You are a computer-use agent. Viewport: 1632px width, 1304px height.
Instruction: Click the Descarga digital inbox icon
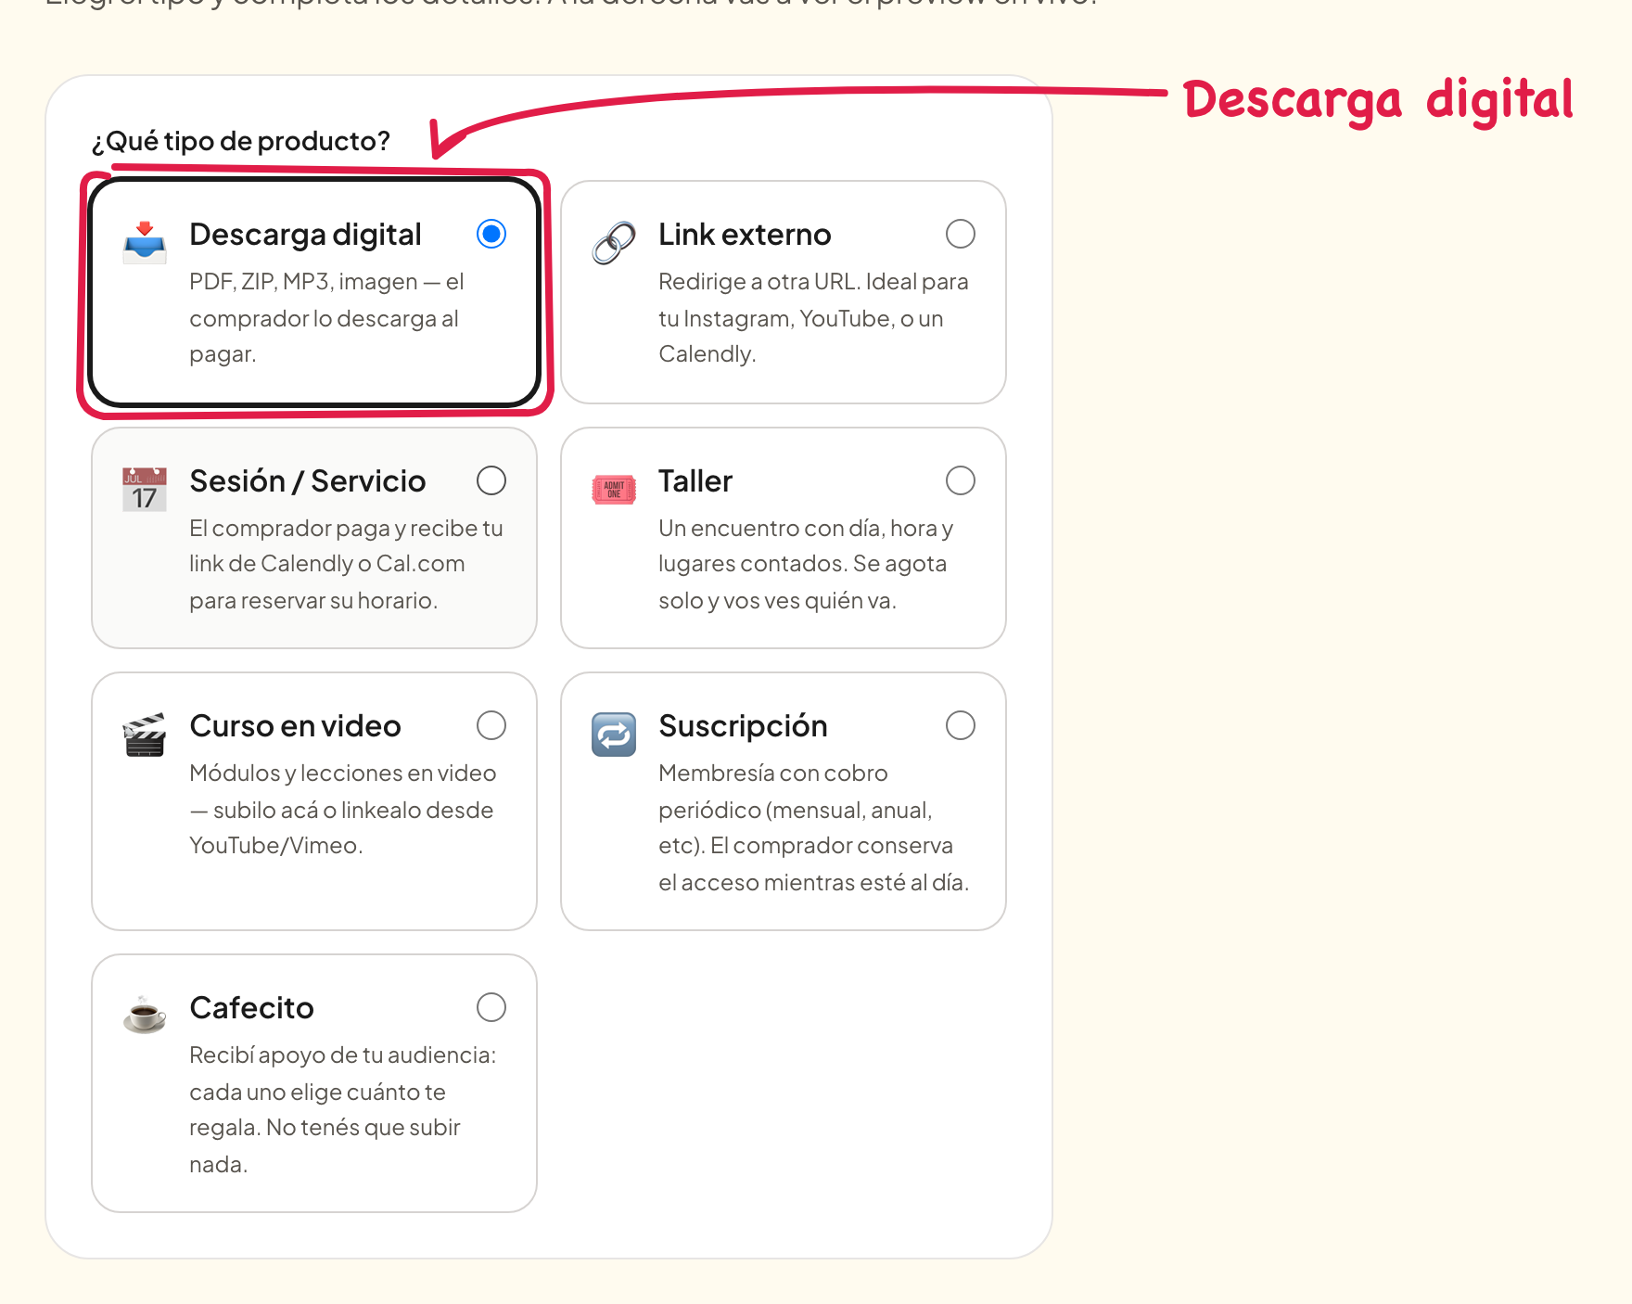(145, 243)
